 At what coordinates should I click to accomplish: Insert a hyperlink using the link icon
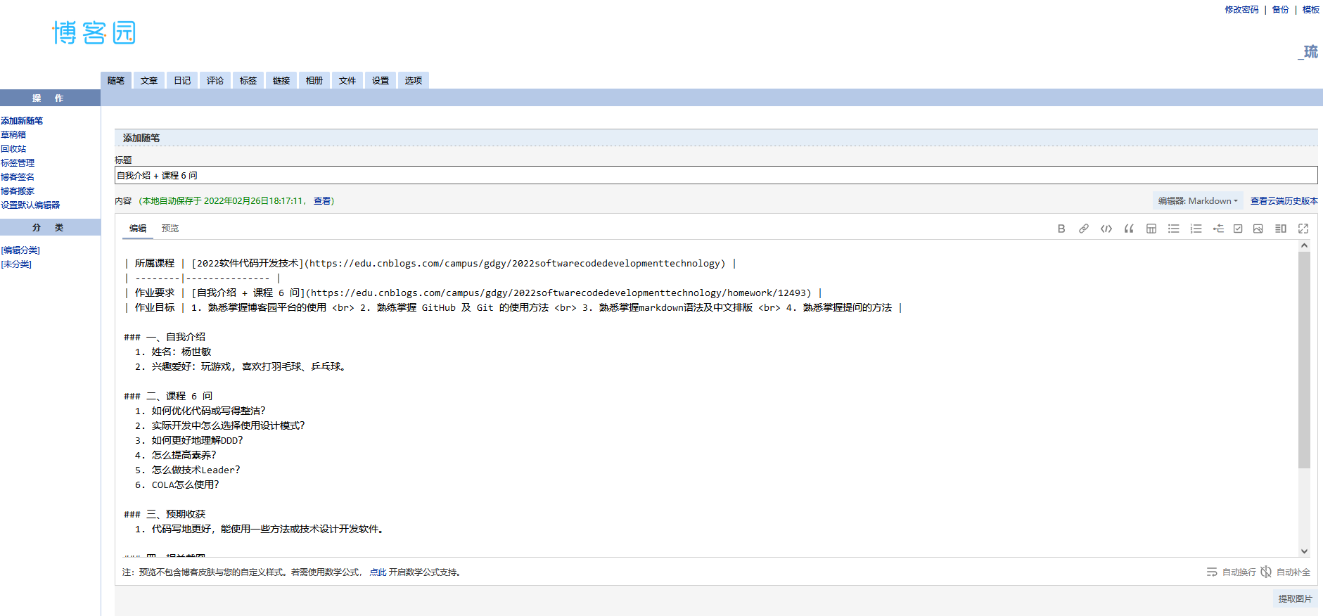1084,229
